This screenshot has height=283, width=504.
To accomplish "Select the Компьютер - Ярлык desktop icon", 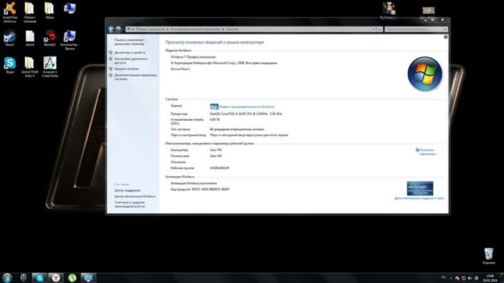I will [70, 40].
